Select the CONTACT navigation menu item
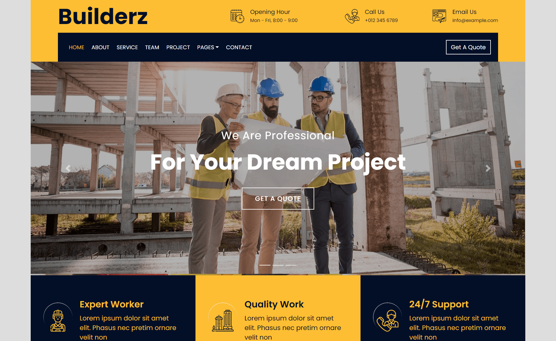The image size is (556, 341). (239, 47)
